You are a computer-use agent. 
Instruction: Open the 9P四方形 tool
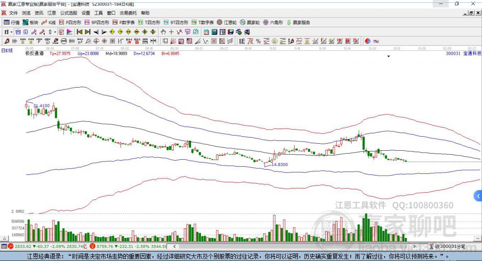pyautogui.click(x=97, y=23)
